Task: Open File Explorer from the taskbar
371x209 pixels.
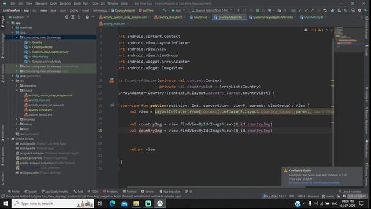Action: point(136,204)
